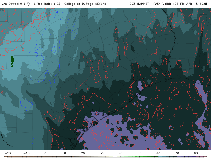
Task: Click the '-20' tick on the color scale
Action: click(8, 153)
